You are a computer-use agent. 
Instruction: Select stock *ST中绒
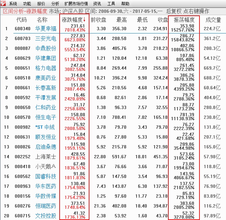point(45,127)
